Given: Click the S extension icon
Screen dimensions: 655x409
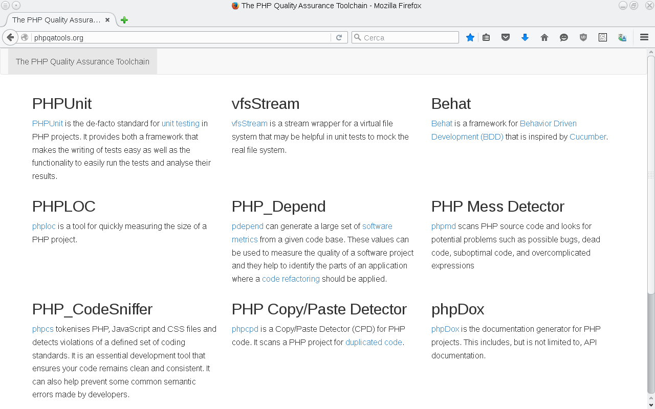Looking at the screenshot, I should pyautogui.click(x=603, y=37).
